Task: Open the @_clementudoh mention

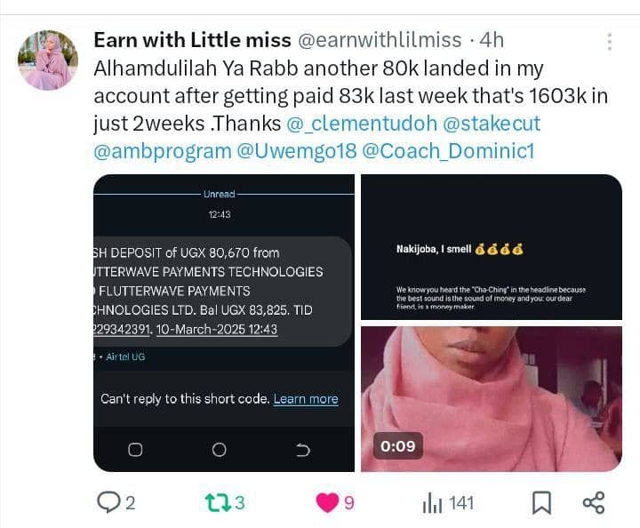Action: (362, 124)
